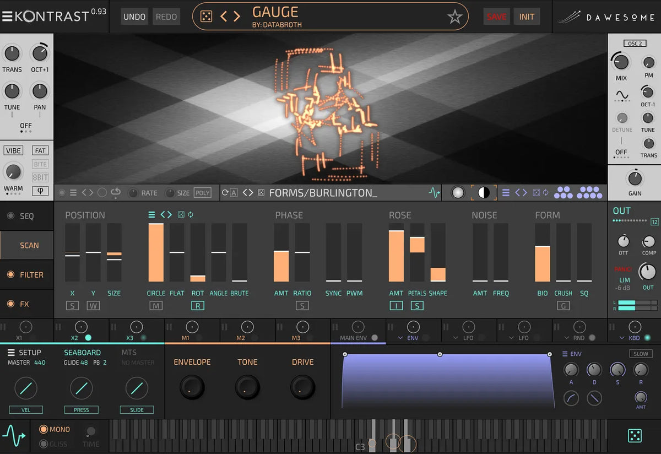Enable POLY mode next to SIZE

[x=202, y=192]
